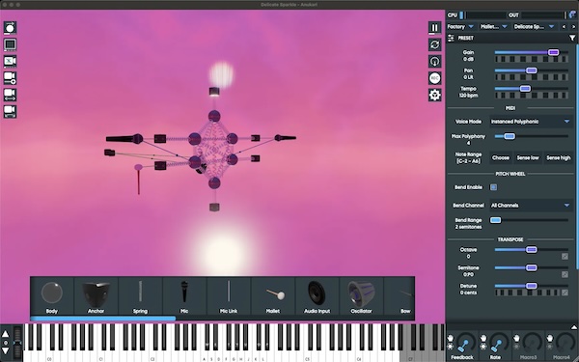This screenshot has width=579, height=362.
Task: Go to the next preset arrow
Action: pos(573,27)
